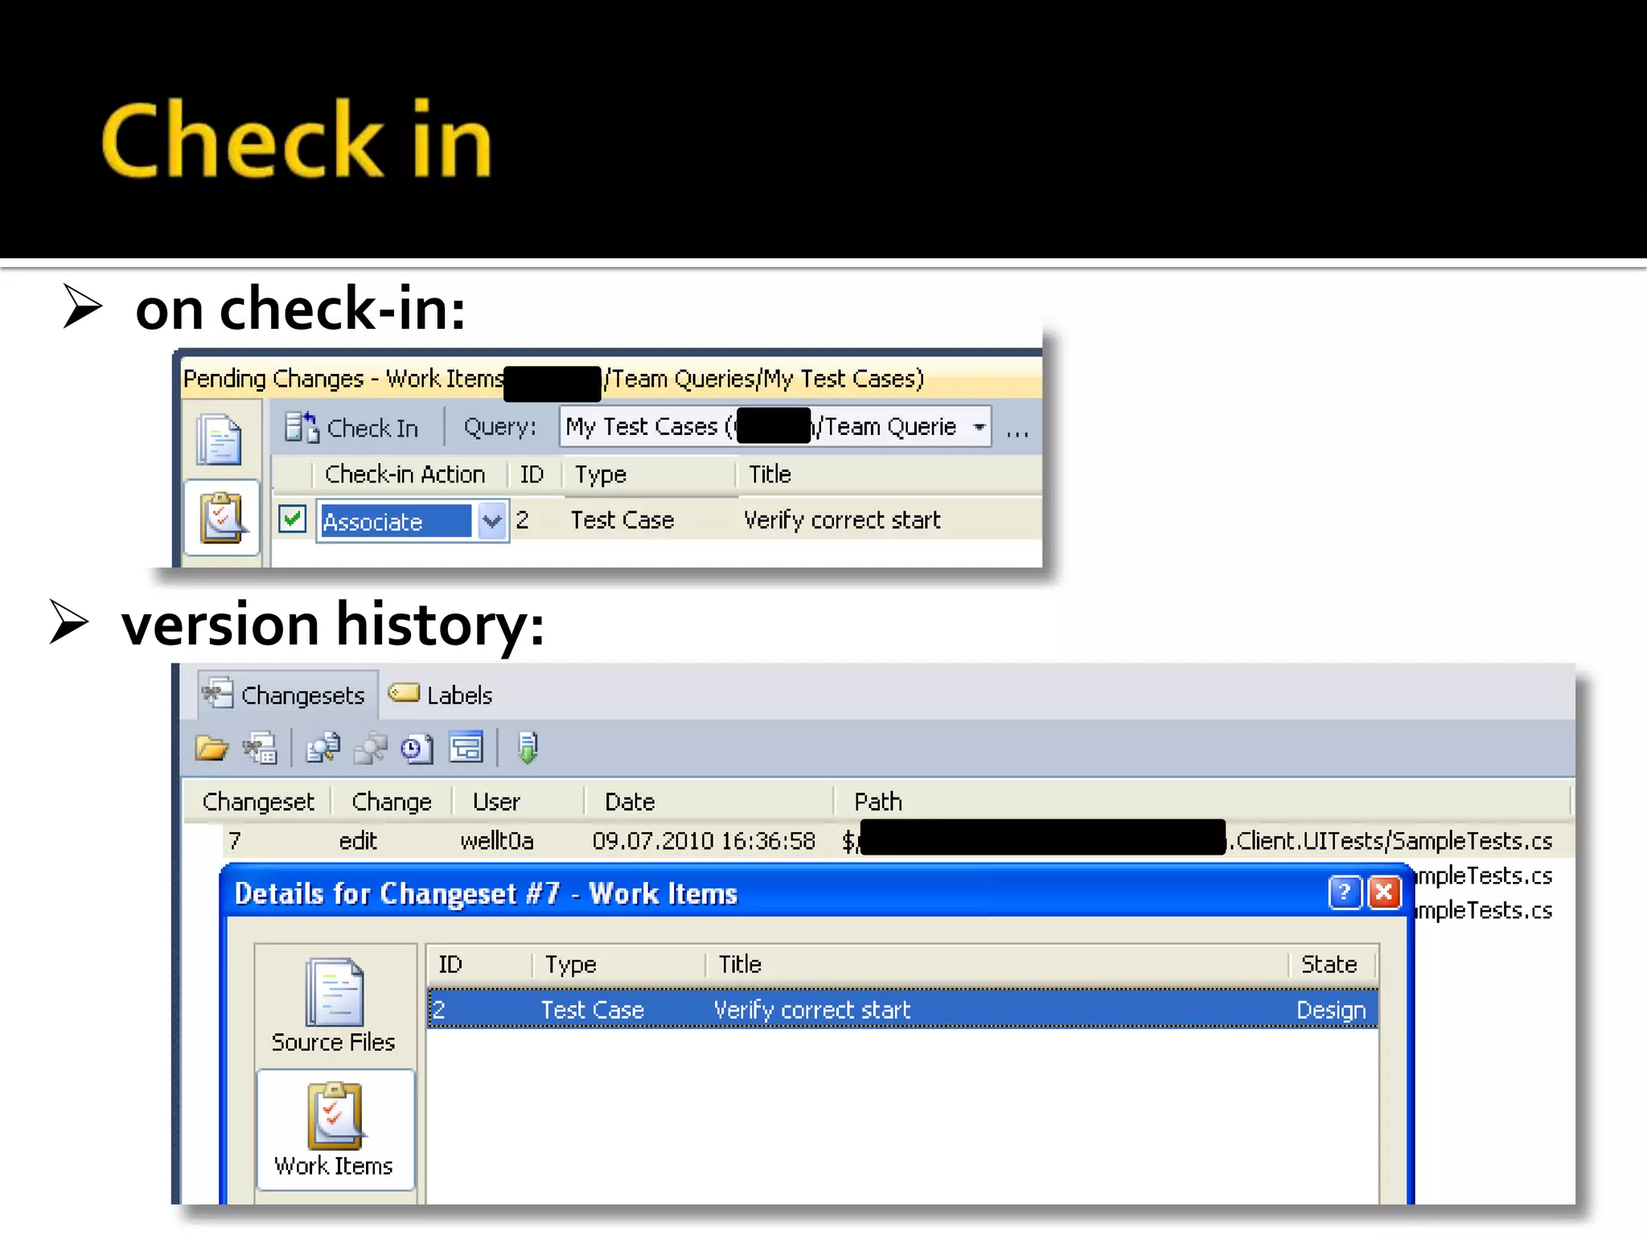
Task: Click the document with clock icon
Action: tap(417, 749)
